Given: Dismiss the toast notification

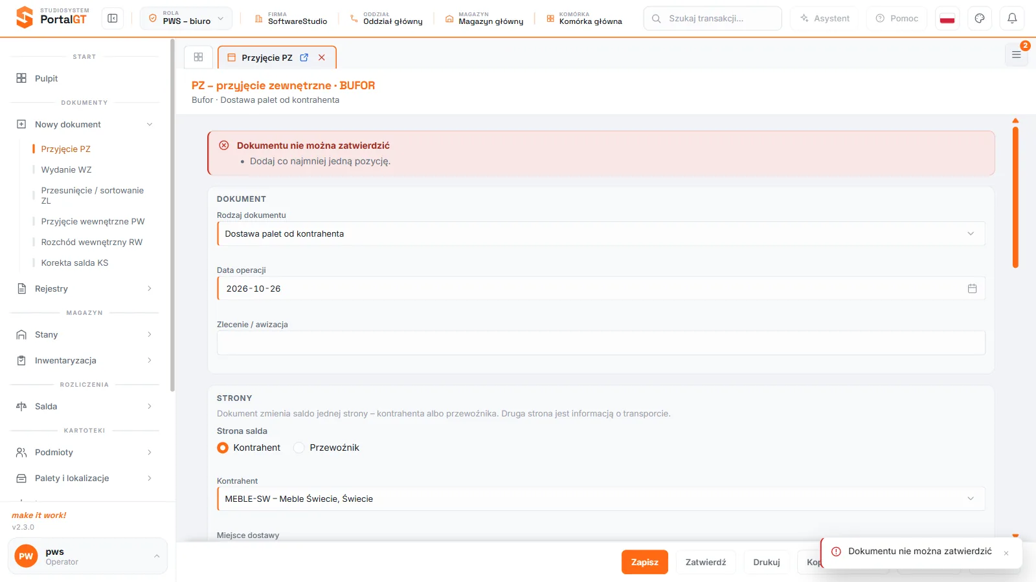Looking at the screenshot, I should click(1006, 553).
